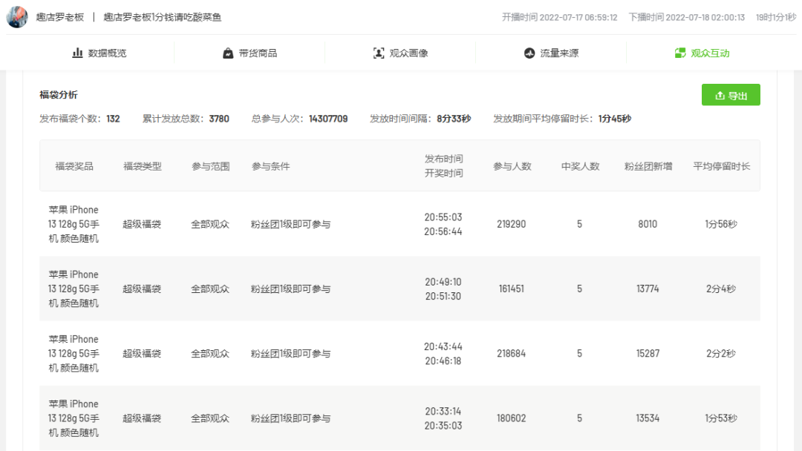Screen dimensions: 802x451
Task: Click fan group increase 13774
Action: pos(648,289)
